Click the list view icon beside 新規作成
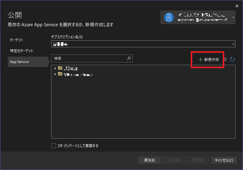Screen dimensions: 243x170 (225, 59)
